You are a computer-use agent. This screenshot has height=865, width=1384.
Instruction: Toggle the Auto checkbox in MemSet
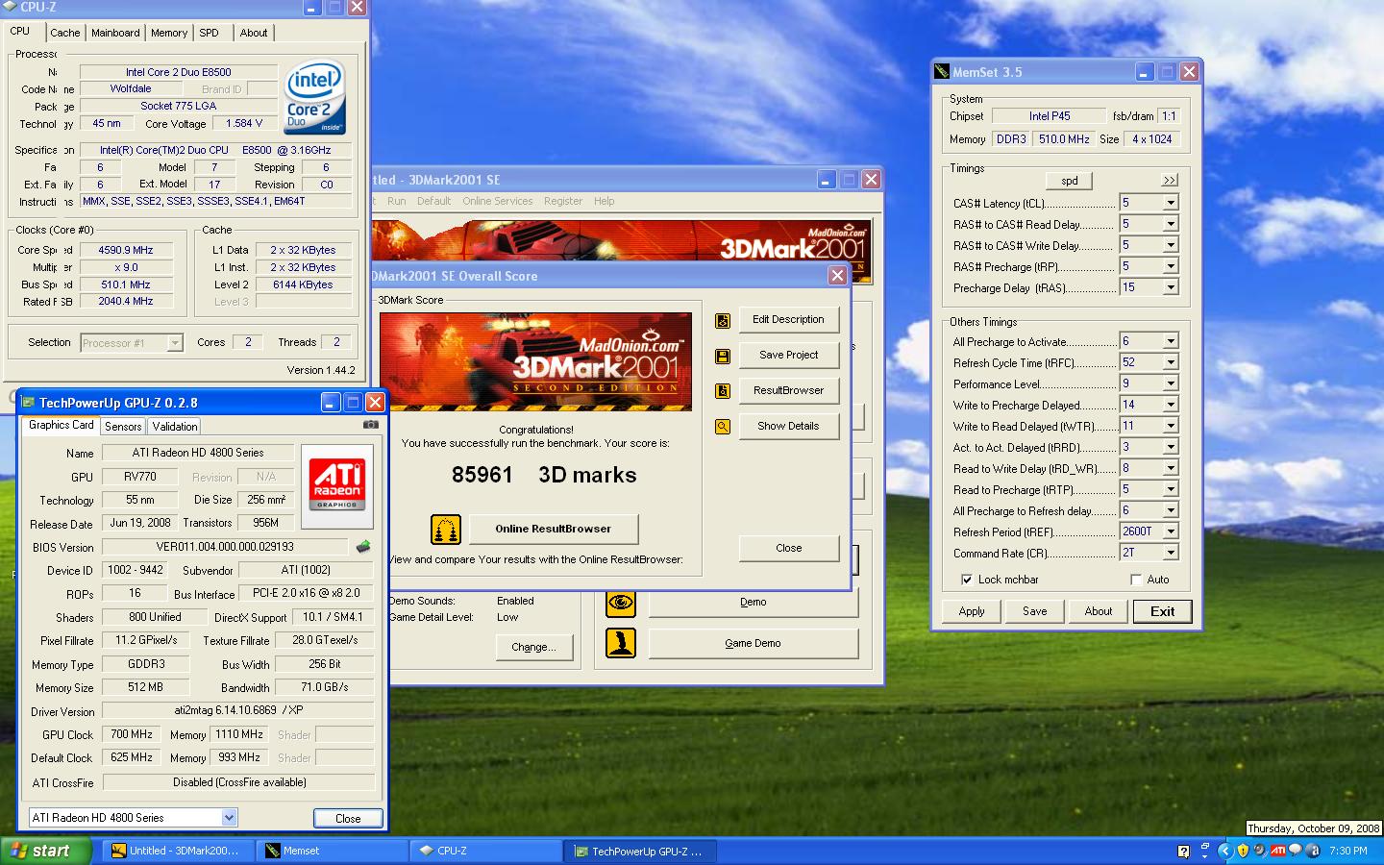(1136, 580)
